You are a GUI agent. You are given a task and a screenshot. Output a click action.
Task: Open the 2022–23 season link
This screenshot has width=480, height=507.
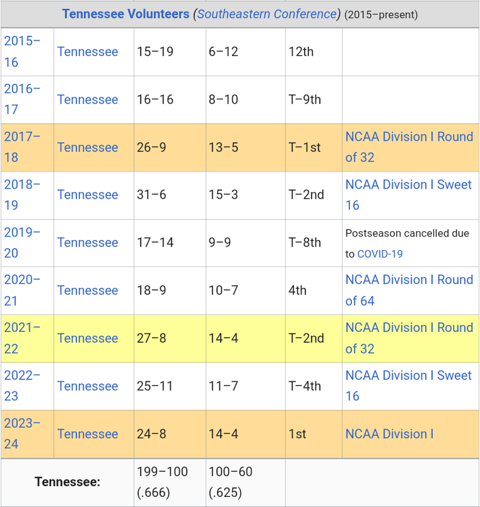pos(22,386)
